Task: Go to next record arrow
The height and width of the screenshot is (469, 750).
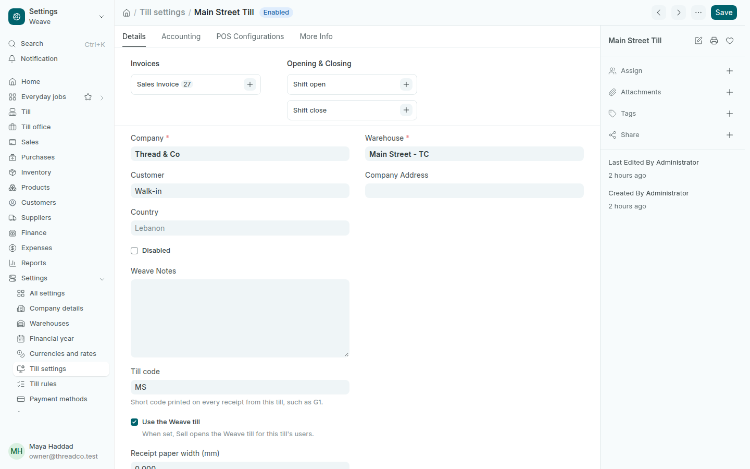Action: pos(679,13)
